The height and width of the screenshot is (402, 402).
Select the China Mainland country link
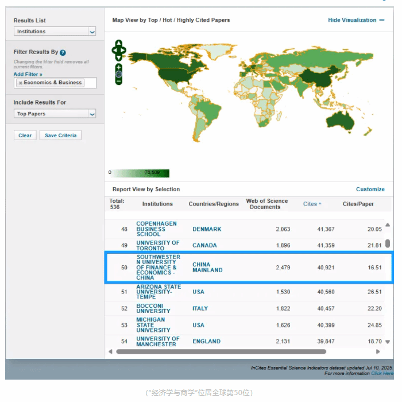(207, 267)
